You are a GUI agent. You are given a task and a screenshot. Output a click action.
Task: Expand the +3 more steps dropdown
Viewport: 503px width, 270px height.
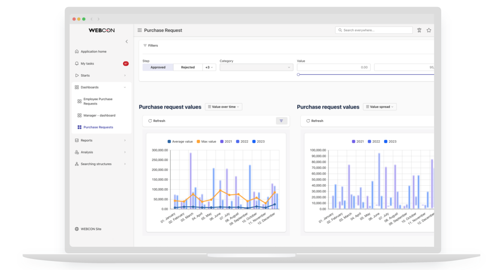[209, 67]
